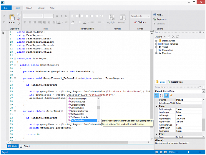Open the Page1 ReportPage object selector dropdown
Image resolution: width=206 pixels, height=155 pixels.
tap(203, 91)
